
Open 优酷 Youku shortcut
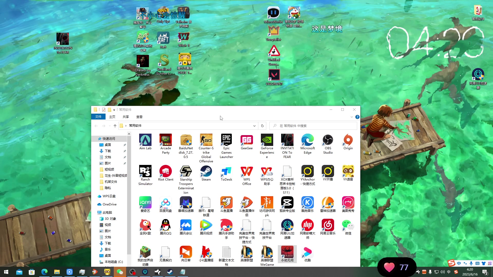pyautogui.click(x=308, y=254)
